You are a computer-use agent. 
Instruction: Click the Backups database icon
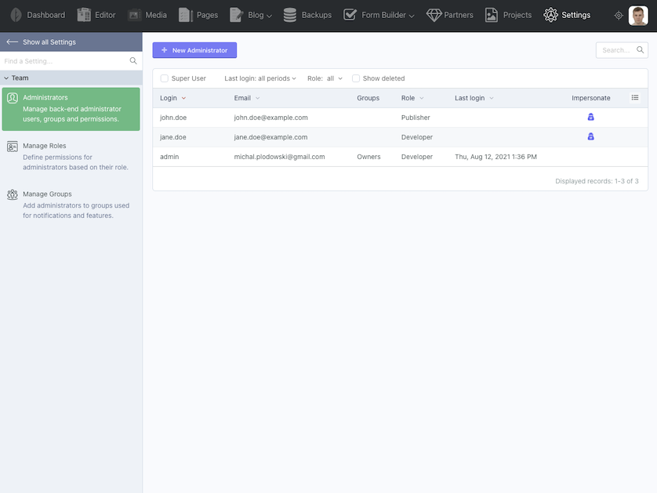(290, 15)
